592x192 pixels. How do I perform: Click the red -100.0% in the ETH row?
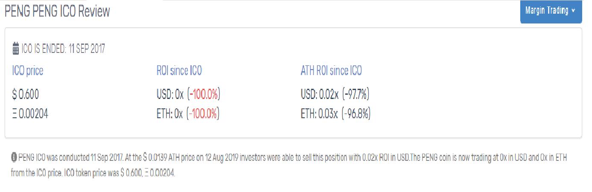[x=203, y=114]
